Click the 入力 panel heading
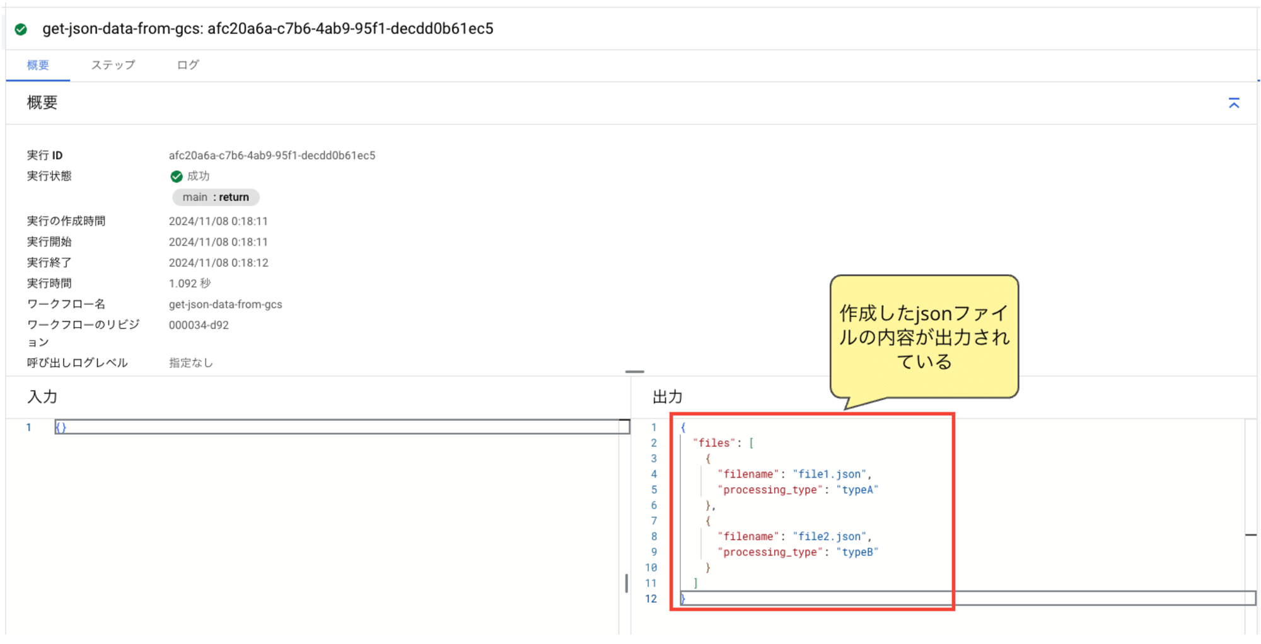 [42, 397]
